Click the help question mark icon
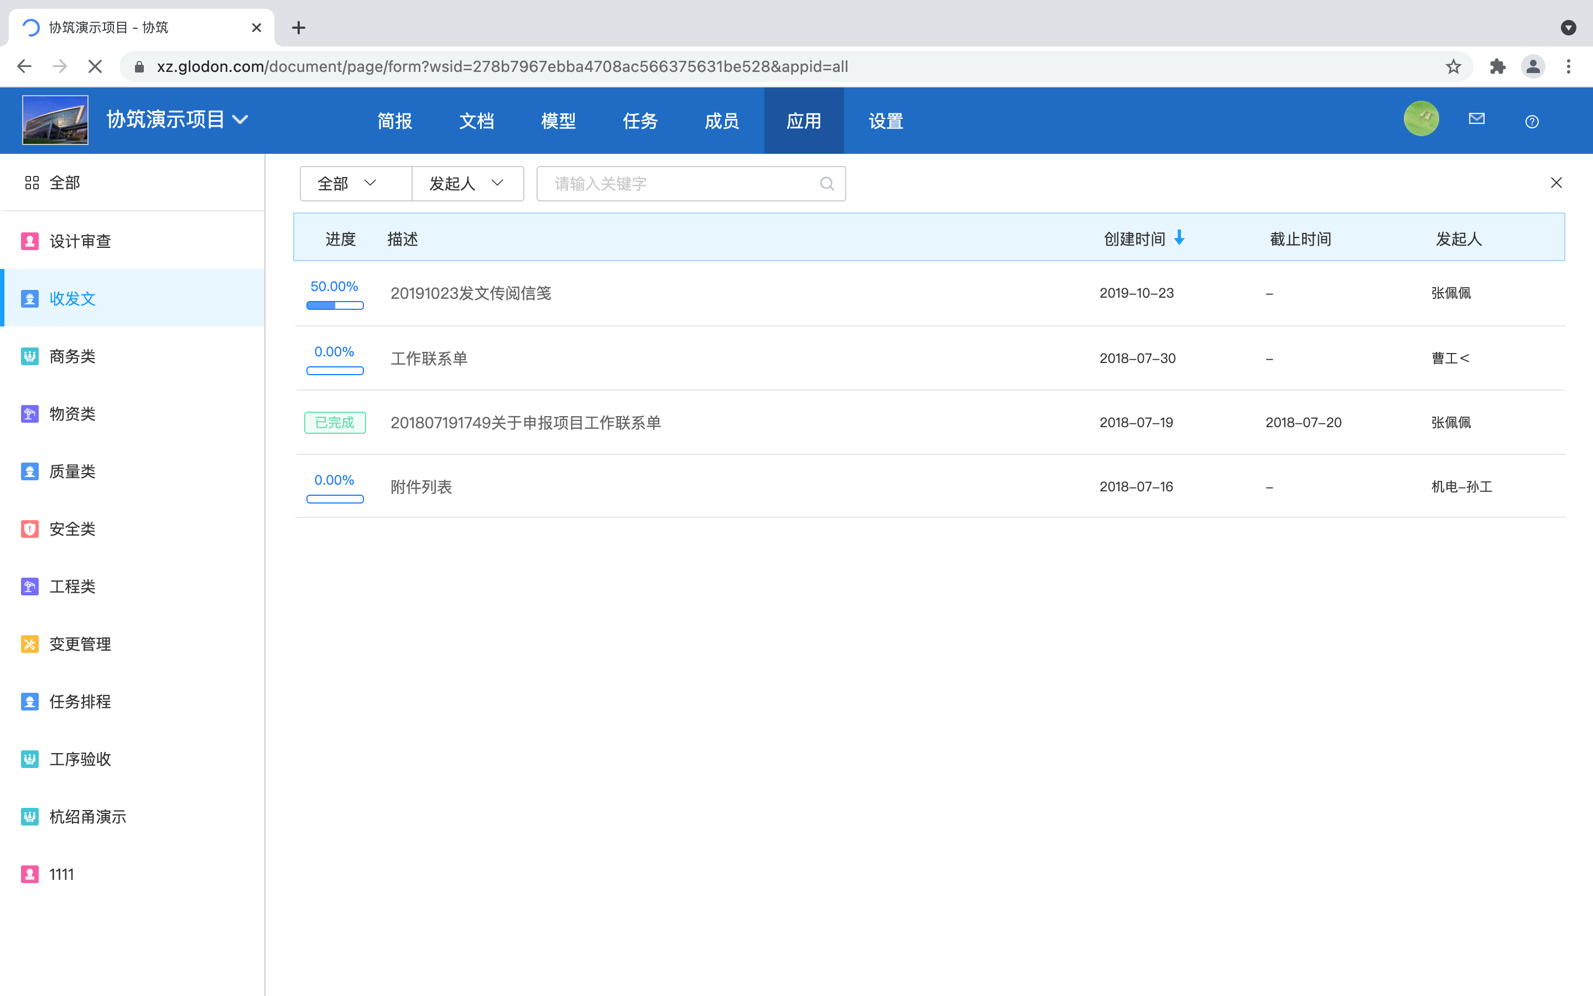The width and height of the screenshot is (1593, 996). (1532, 121)
